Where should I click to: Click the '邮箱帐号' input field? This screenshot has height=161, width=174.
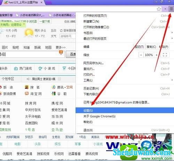[68, 36]
